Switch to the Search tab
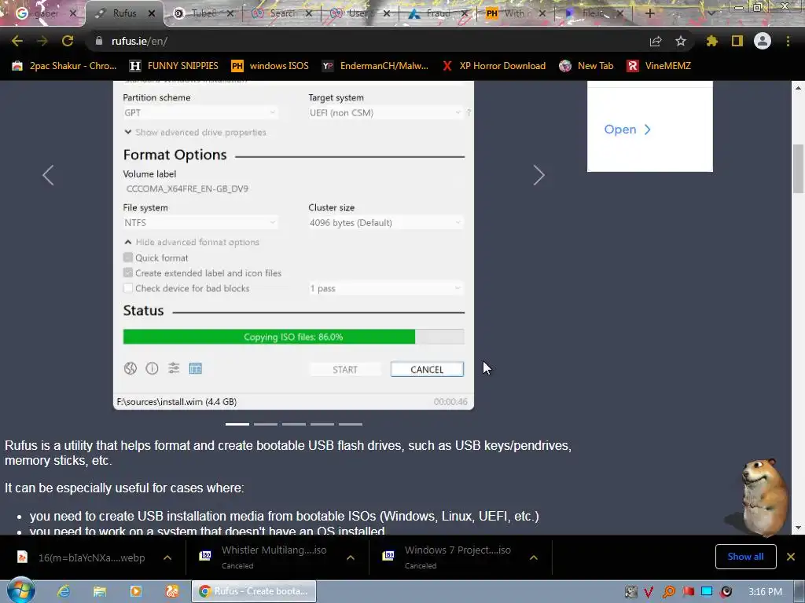 [x=282, y=13]
